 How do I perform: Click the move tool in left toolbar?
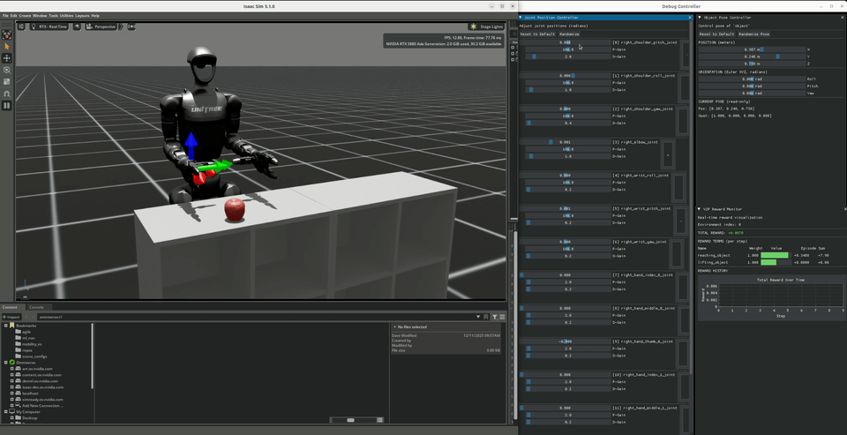(7, 58)
